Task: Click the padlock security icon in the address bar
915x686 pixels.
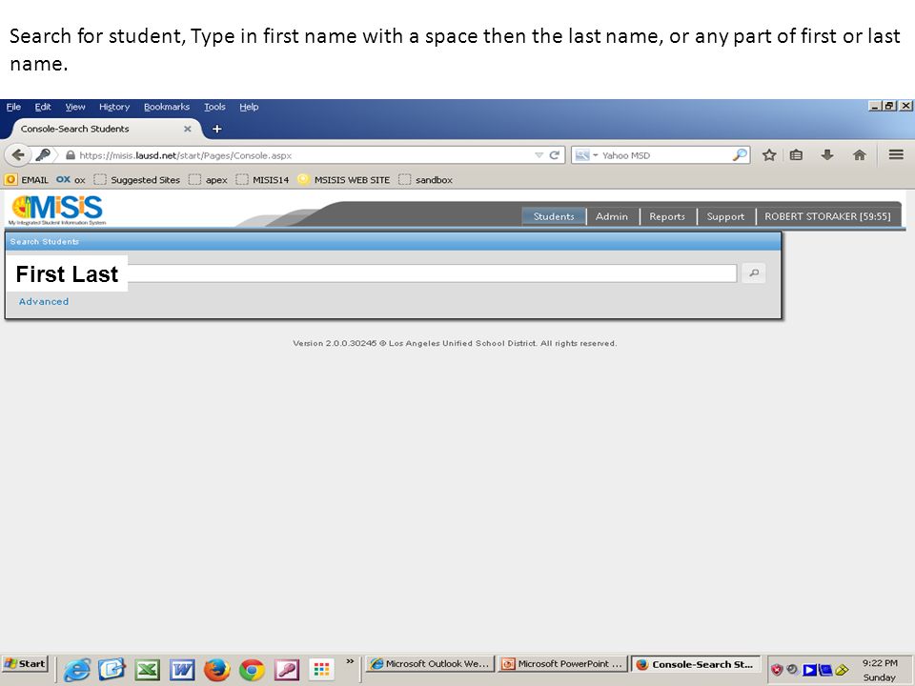Action: tap(71, 155)
